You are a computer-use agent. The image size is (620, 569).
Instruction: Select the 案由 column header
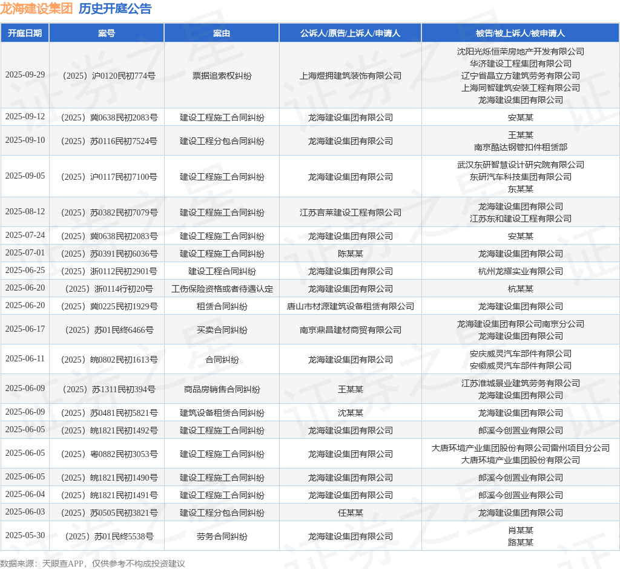tap(222, 33)
